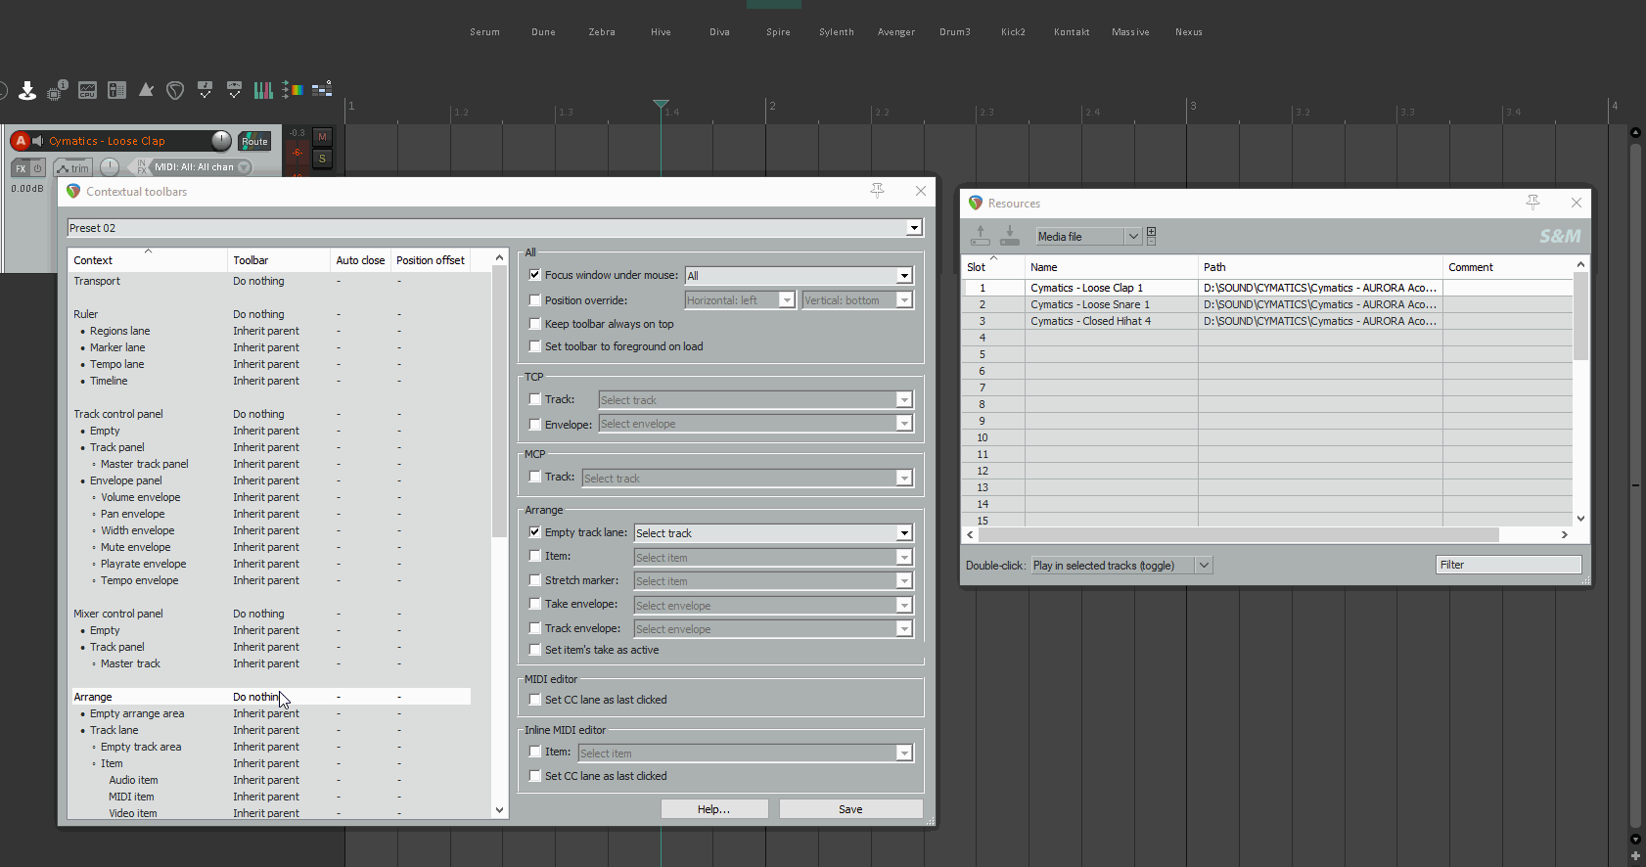Tick the Position override checkbox
This screenshot has width=1646, height=867.
pyautogui.click(x=535, y=300)
